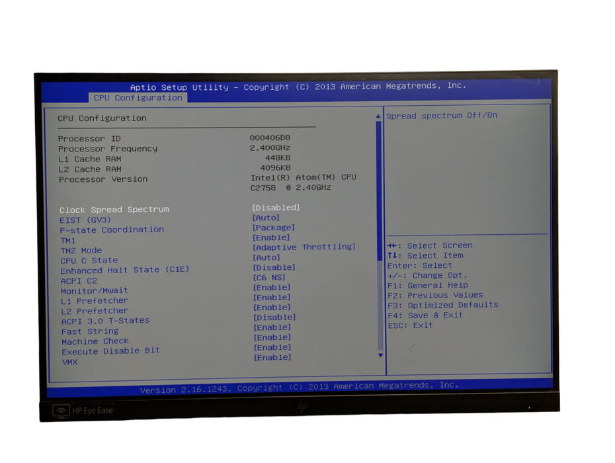
Task: Click the 'F1: General Help' hint
Action: 428,285
